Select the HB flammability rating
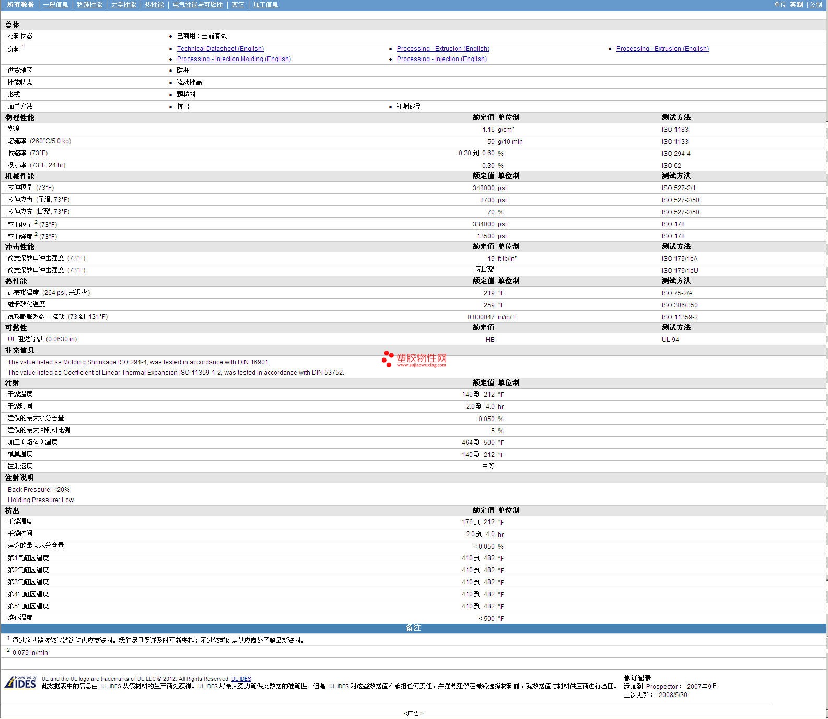 point(490,340)
